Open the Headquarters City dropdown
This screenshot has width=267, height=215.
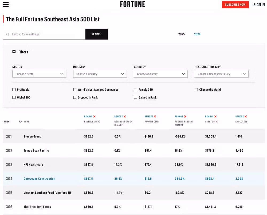(221, 74)
